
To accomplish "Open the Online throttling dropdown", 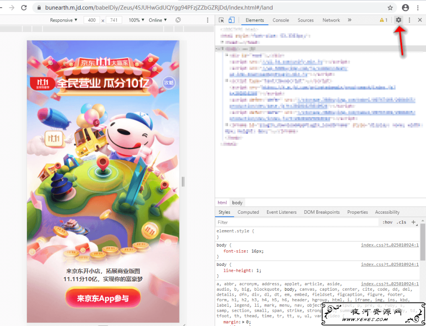I will (x=158, y=20).
